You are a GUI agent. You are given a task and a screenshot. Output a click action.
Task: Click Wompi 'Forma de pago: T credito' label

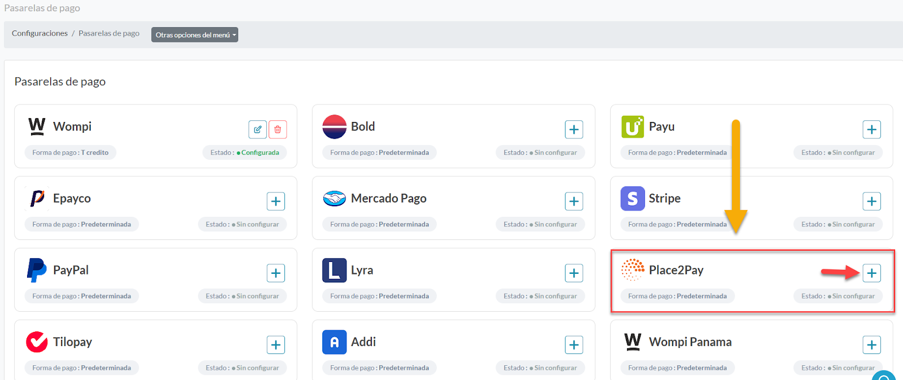(71, 152)
